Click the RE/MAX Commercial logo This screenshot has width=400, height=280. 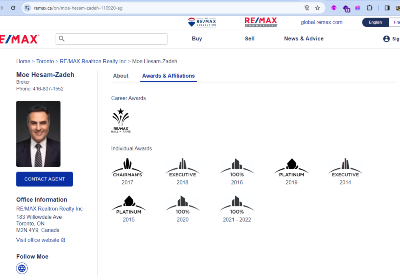261,22
